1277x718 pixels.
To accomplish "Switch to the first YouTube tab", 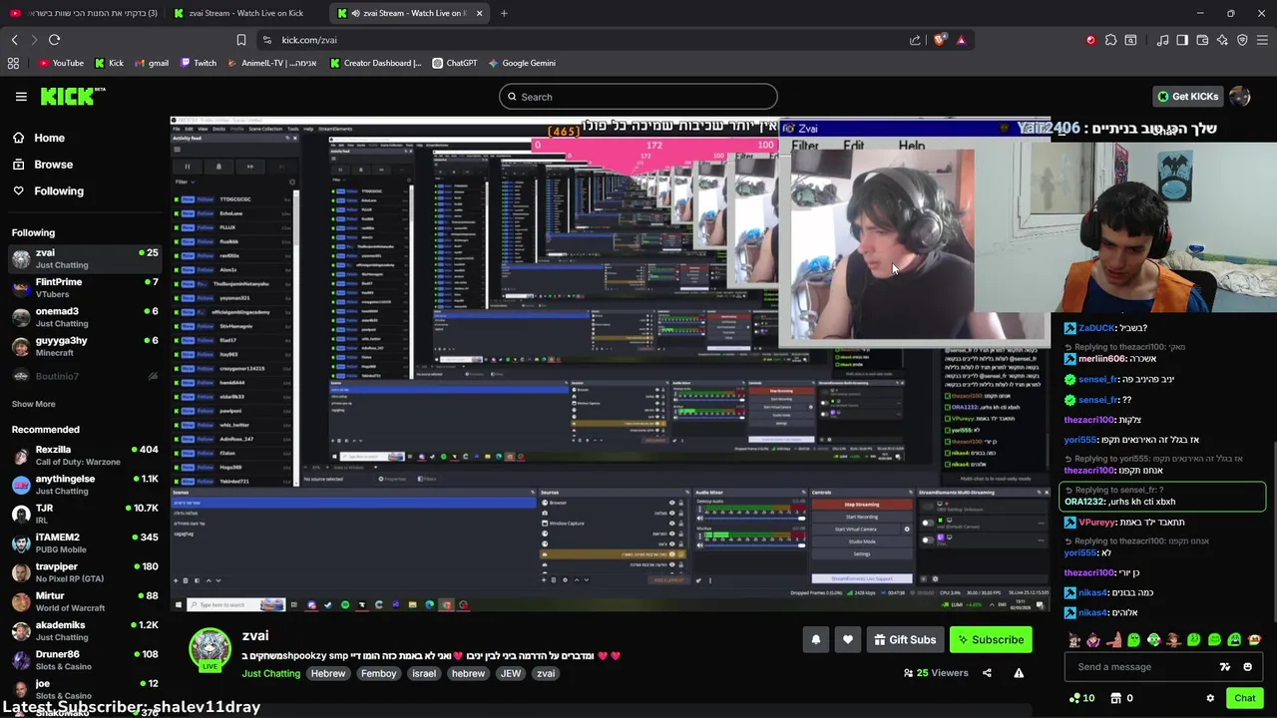I will 84,13.
